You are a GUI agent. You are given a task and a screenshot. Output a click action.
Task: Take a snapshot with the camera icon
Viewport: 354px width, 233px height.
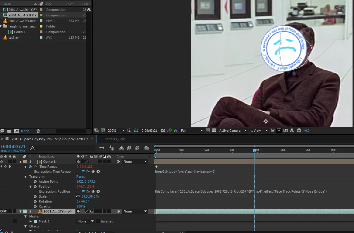coord(163,131)
